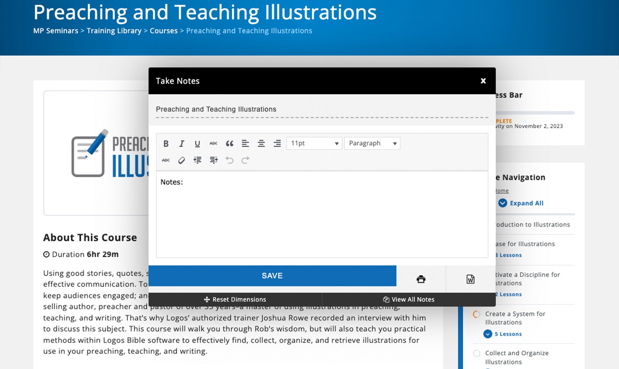Insert a blockquote in notes

pos(229,143)
